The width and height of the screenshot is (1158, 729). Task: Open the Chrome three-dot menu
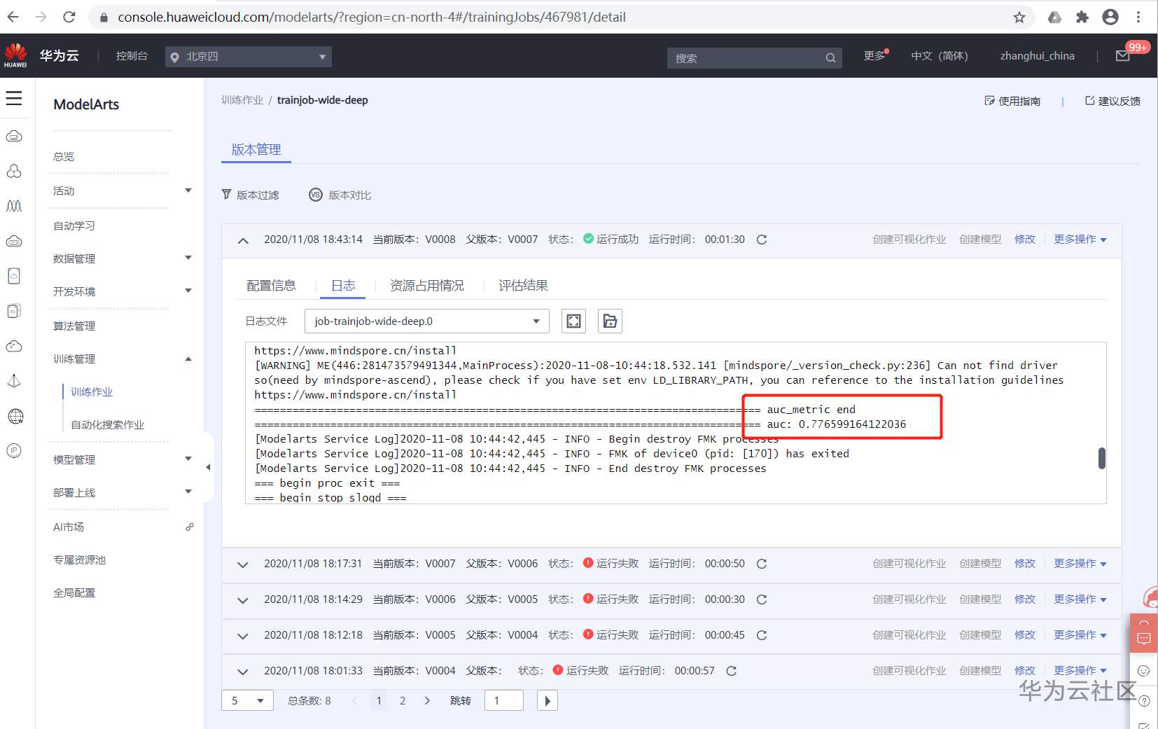tap(1138, 17)
